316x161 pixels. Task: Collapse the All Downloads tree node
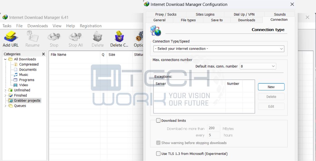click(5, 59)
